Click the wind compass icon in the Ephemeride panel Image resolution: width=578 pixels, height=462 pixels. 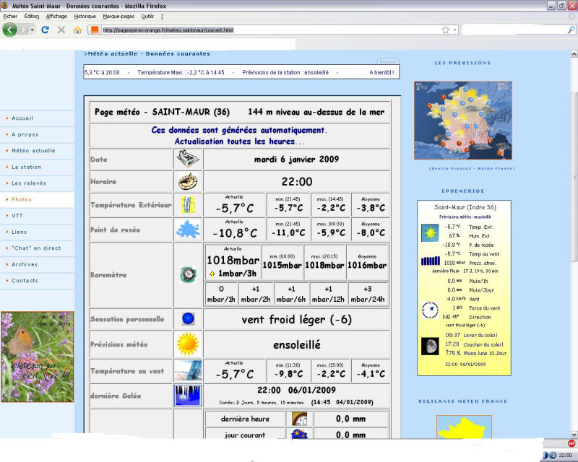(430, 311)
